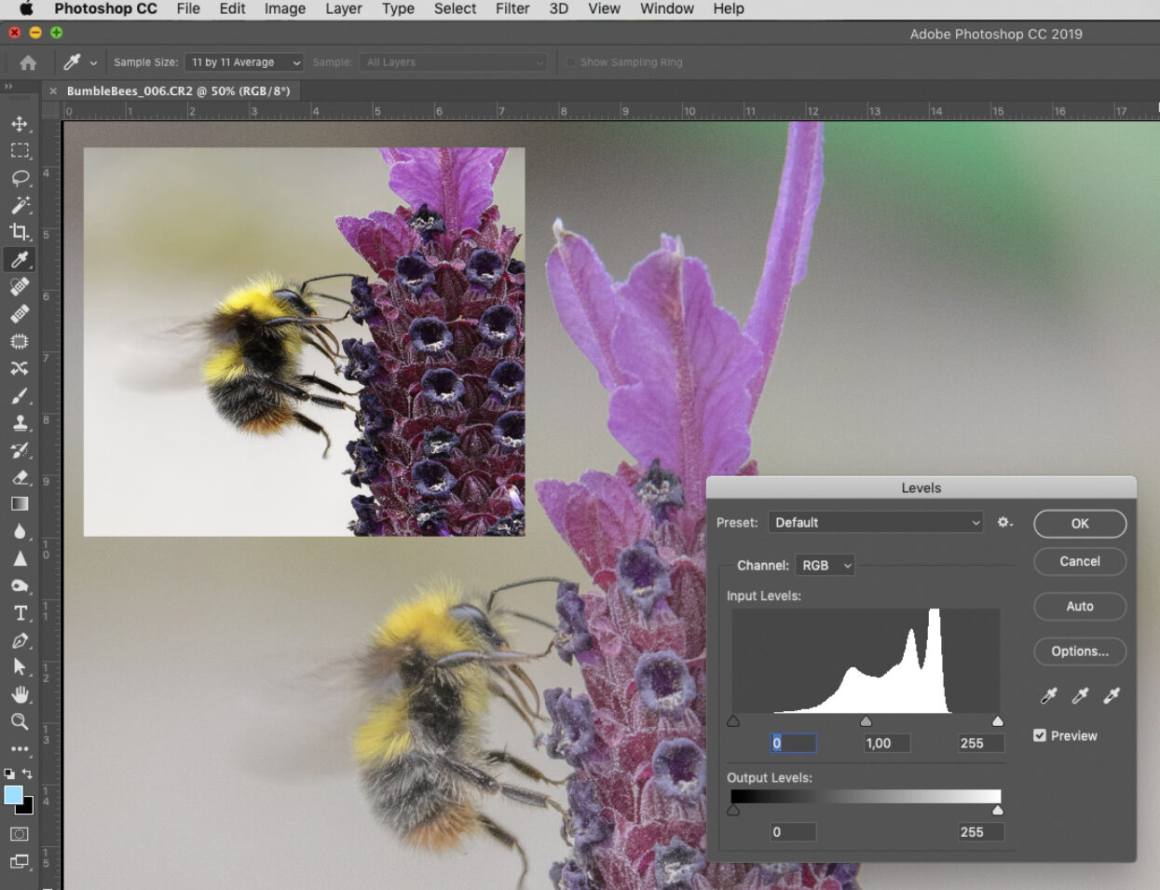Select the Move tool

[20, 124]
